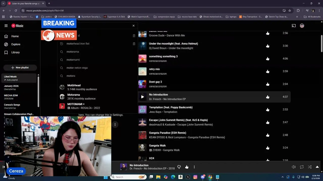Viewport: 323px width, 181px height.
Task: Click Jess Bays artist link
Action: click(155, 112)
